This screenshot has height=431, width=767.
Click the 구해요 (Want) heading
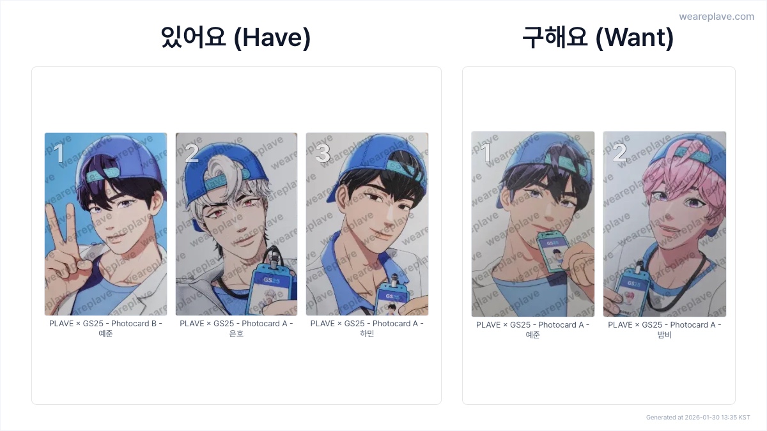(598, 38)
